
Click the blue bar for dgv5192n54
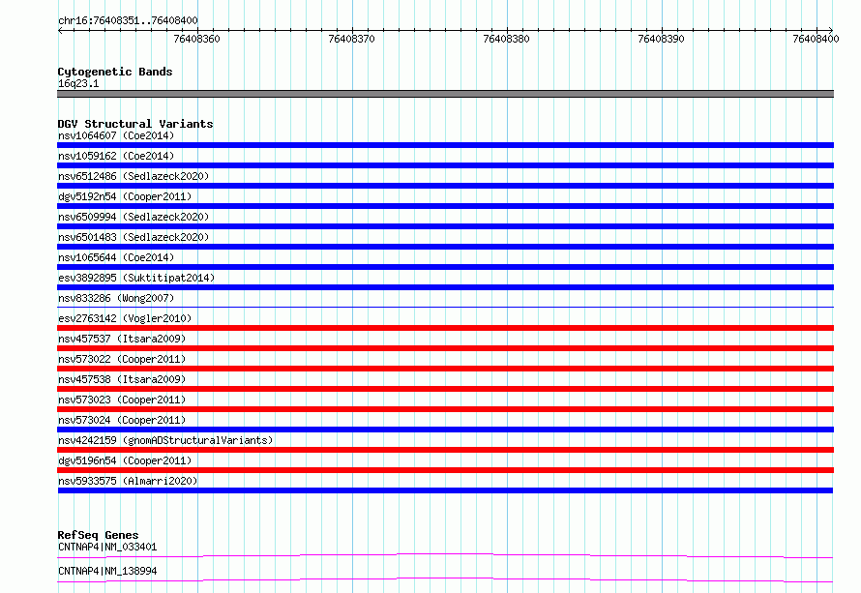[x=445, y=206]
